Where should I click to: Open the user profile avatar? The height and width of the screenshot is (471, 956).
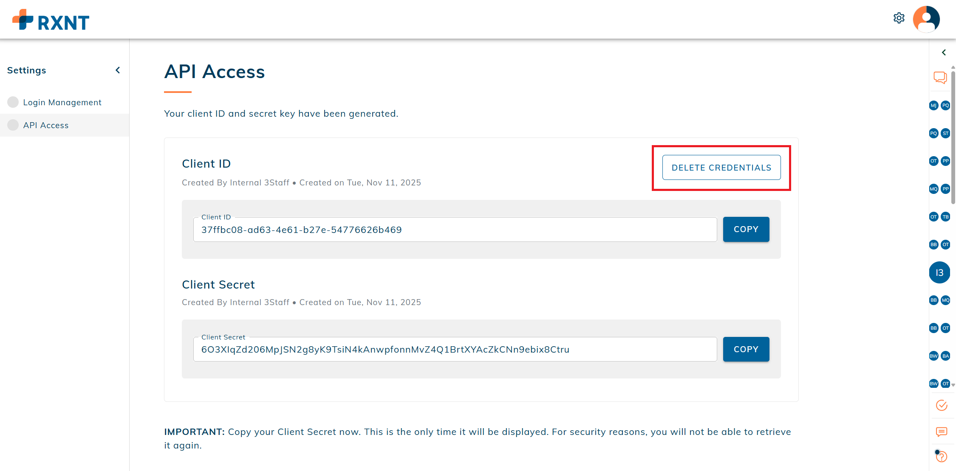tap(926, 19)
